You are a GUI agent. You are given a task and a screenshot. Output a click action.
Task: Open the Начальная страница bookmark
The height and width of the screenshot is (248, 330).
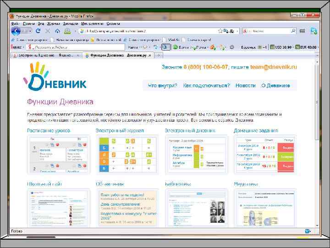(x=70, y=39)
